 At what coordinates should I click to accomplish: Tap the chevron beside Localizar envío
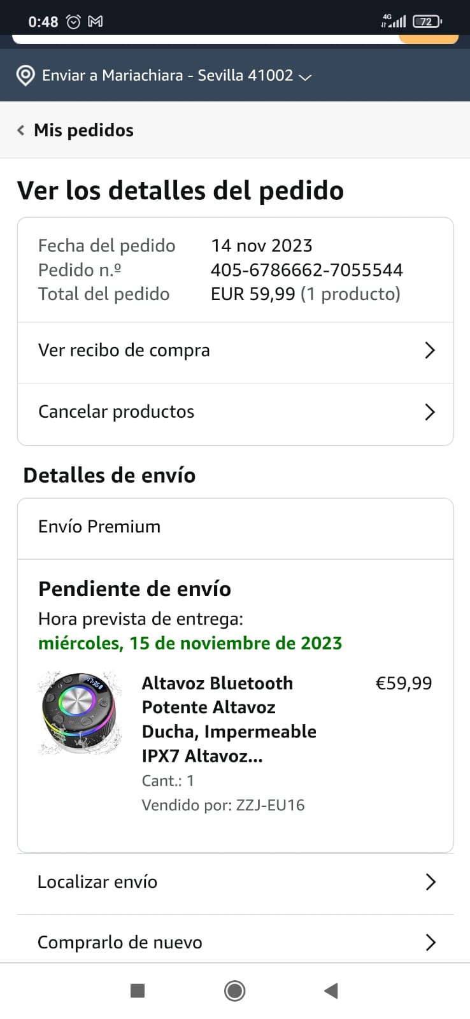tap(431, 882)
